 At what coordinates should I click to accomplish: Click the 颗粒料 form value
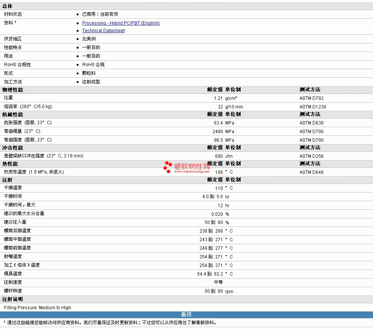click(x=89, y=73)
